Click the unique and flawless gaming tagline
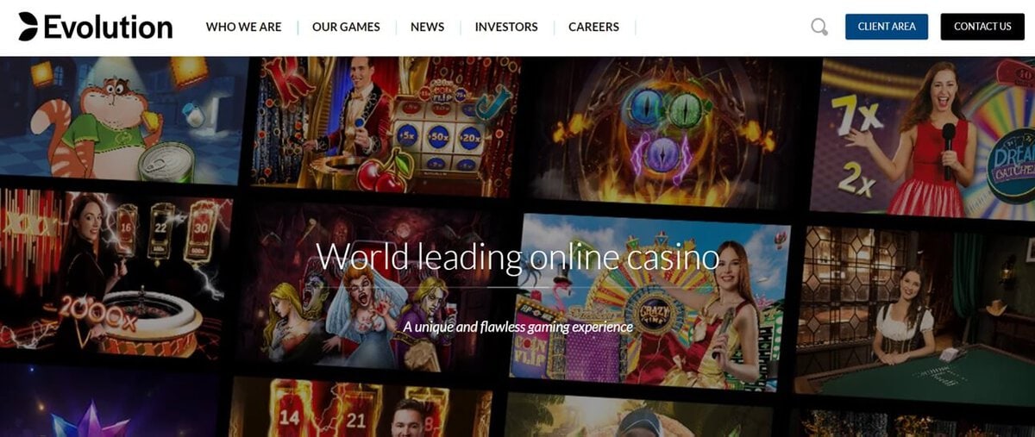The image size is (1035, 437). point(517,327)
